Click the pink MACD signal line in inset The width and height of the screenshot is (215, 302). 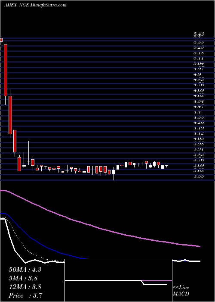[x=157, y=280]
